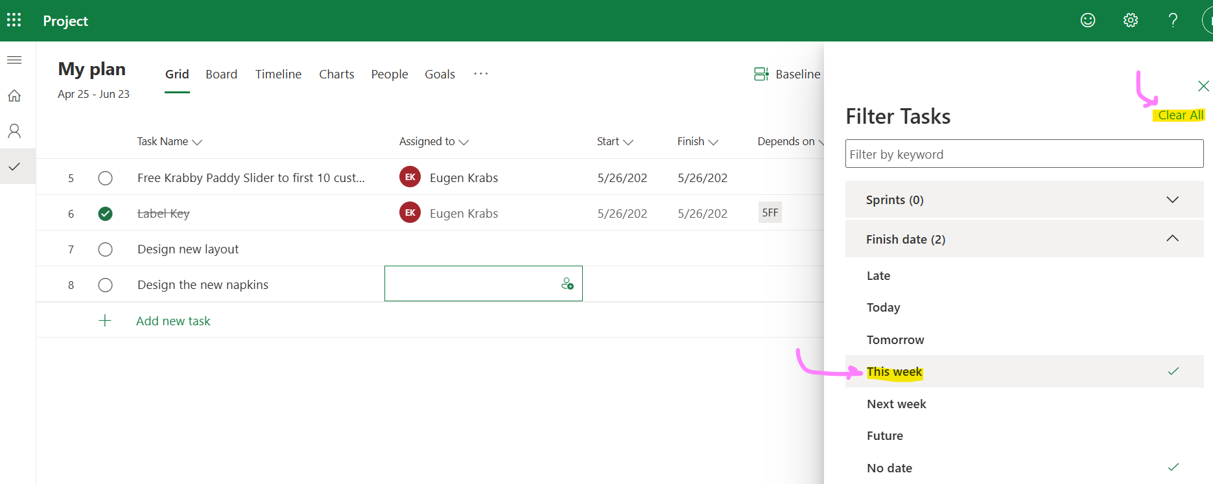Image resolution: width=1213 pixels, height=484 pixels.
Task: Click the assign person icon in row 8
Action: (x=567, y=284)
